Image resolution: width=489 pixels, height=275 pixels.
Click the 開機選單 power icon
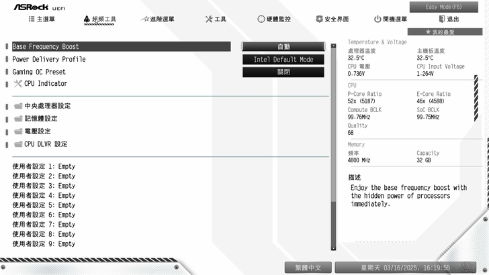tap(377, 19)
